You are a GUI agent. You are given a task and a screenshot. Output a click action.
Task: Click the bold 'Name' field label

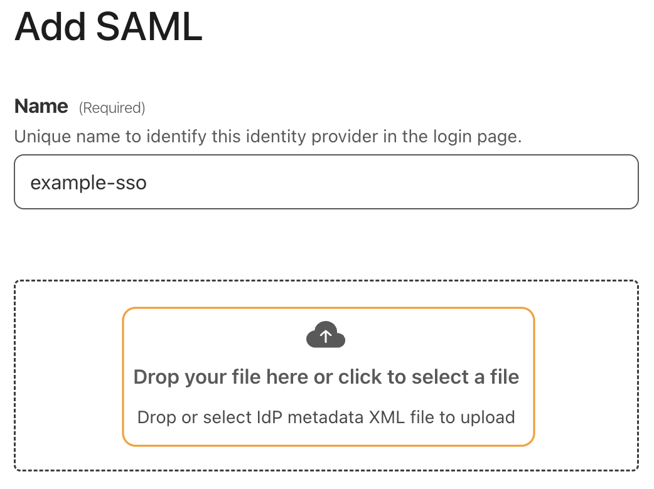tap(40, 106)
